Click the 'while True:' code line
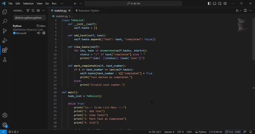 pyautogui.click(x=76, y=103)
